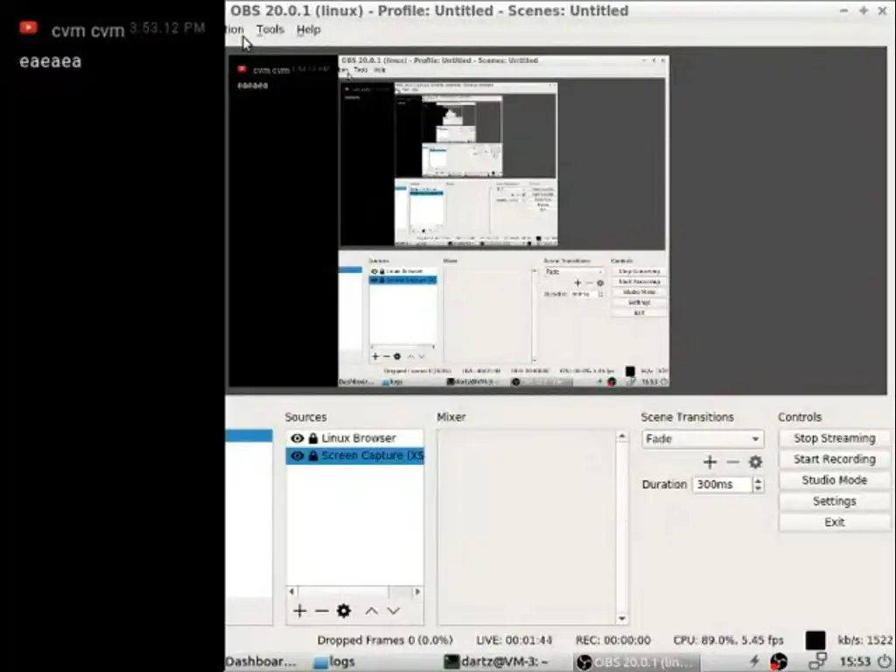The width and height of the screenshot is (896, 672).
Task: Click Sources list left scroll arrow
Action: point(292,592)
